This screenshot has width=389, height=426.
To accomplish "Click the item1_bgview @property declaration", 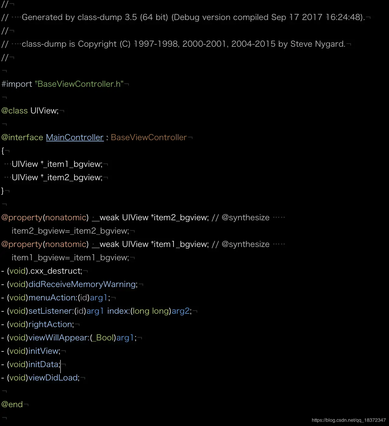I will coord(105,244).
